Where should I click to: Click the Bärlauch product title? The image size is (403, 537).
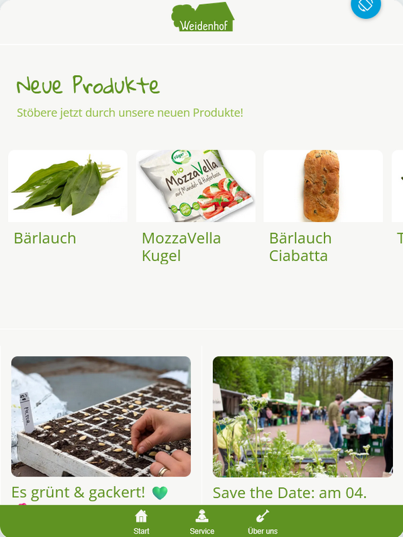click(45, 238)
